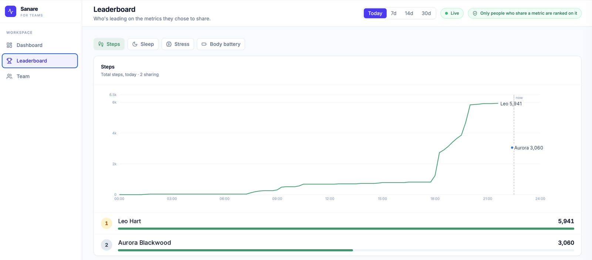The width and height of the screenshot is (592, 260).
Task: Select the Today time range
Action: [375, 13]
